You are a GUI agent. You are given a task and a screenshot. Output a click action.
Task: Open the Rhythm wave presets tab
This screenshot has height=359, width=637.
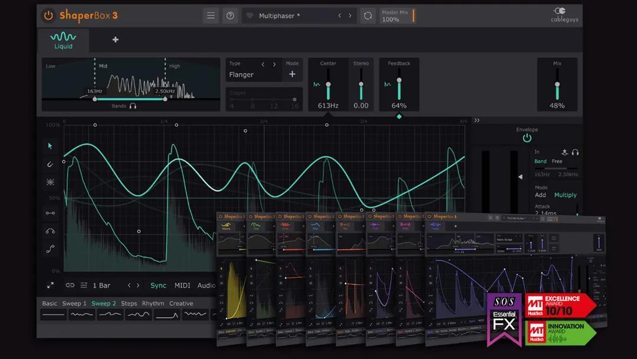(153, 303)
